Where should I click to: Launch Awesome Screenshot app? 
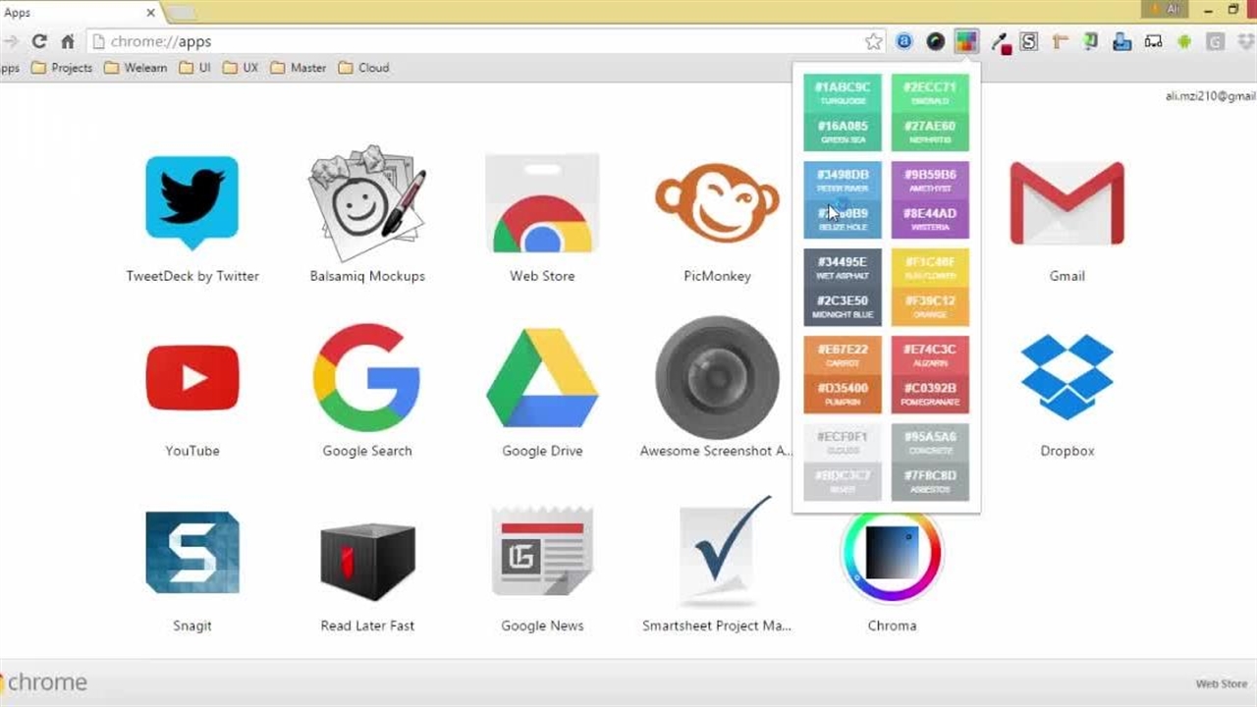tap(717, 378)
